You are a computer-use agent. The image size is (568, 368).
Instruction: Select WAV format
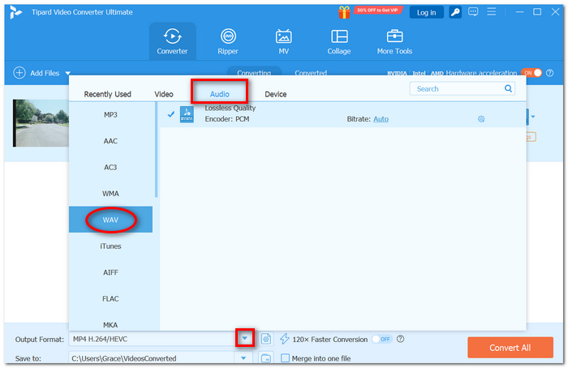(110, 220)
